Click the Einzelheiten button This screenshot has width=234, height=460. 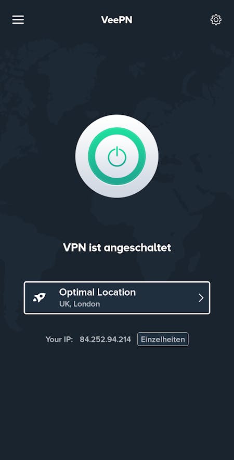163,339
